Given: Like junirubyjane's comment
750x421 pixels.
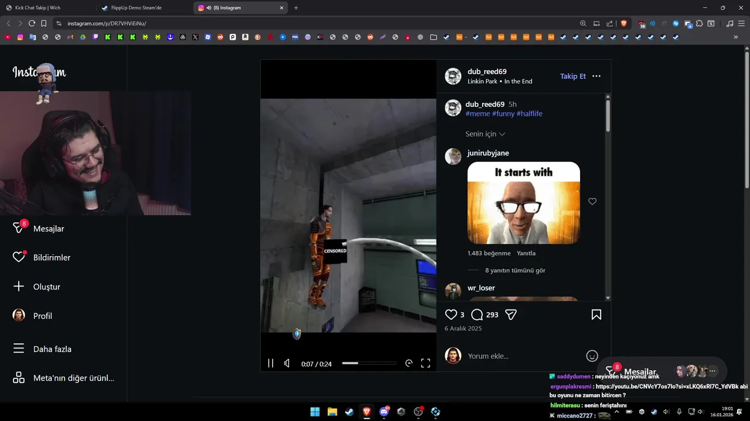Looking at the screenshot, I should click(x=592, y=201).
